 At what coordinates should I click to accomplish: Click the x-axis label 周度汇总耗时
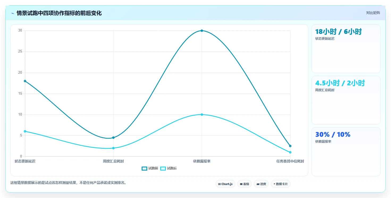click(113, 161)
